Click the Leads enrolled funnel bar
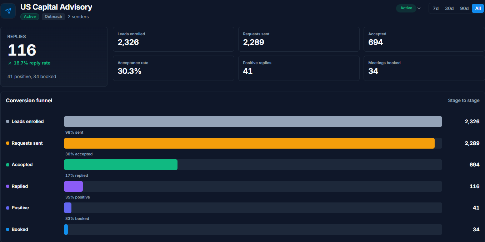Image resolution: width=485 pixels, height=242 pixels. (253, 122)
